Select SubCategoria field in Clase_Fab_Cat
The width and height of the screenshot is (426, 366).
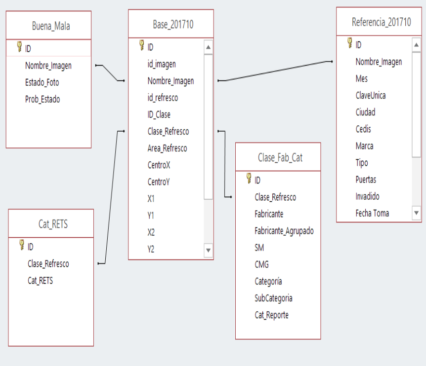273,298
